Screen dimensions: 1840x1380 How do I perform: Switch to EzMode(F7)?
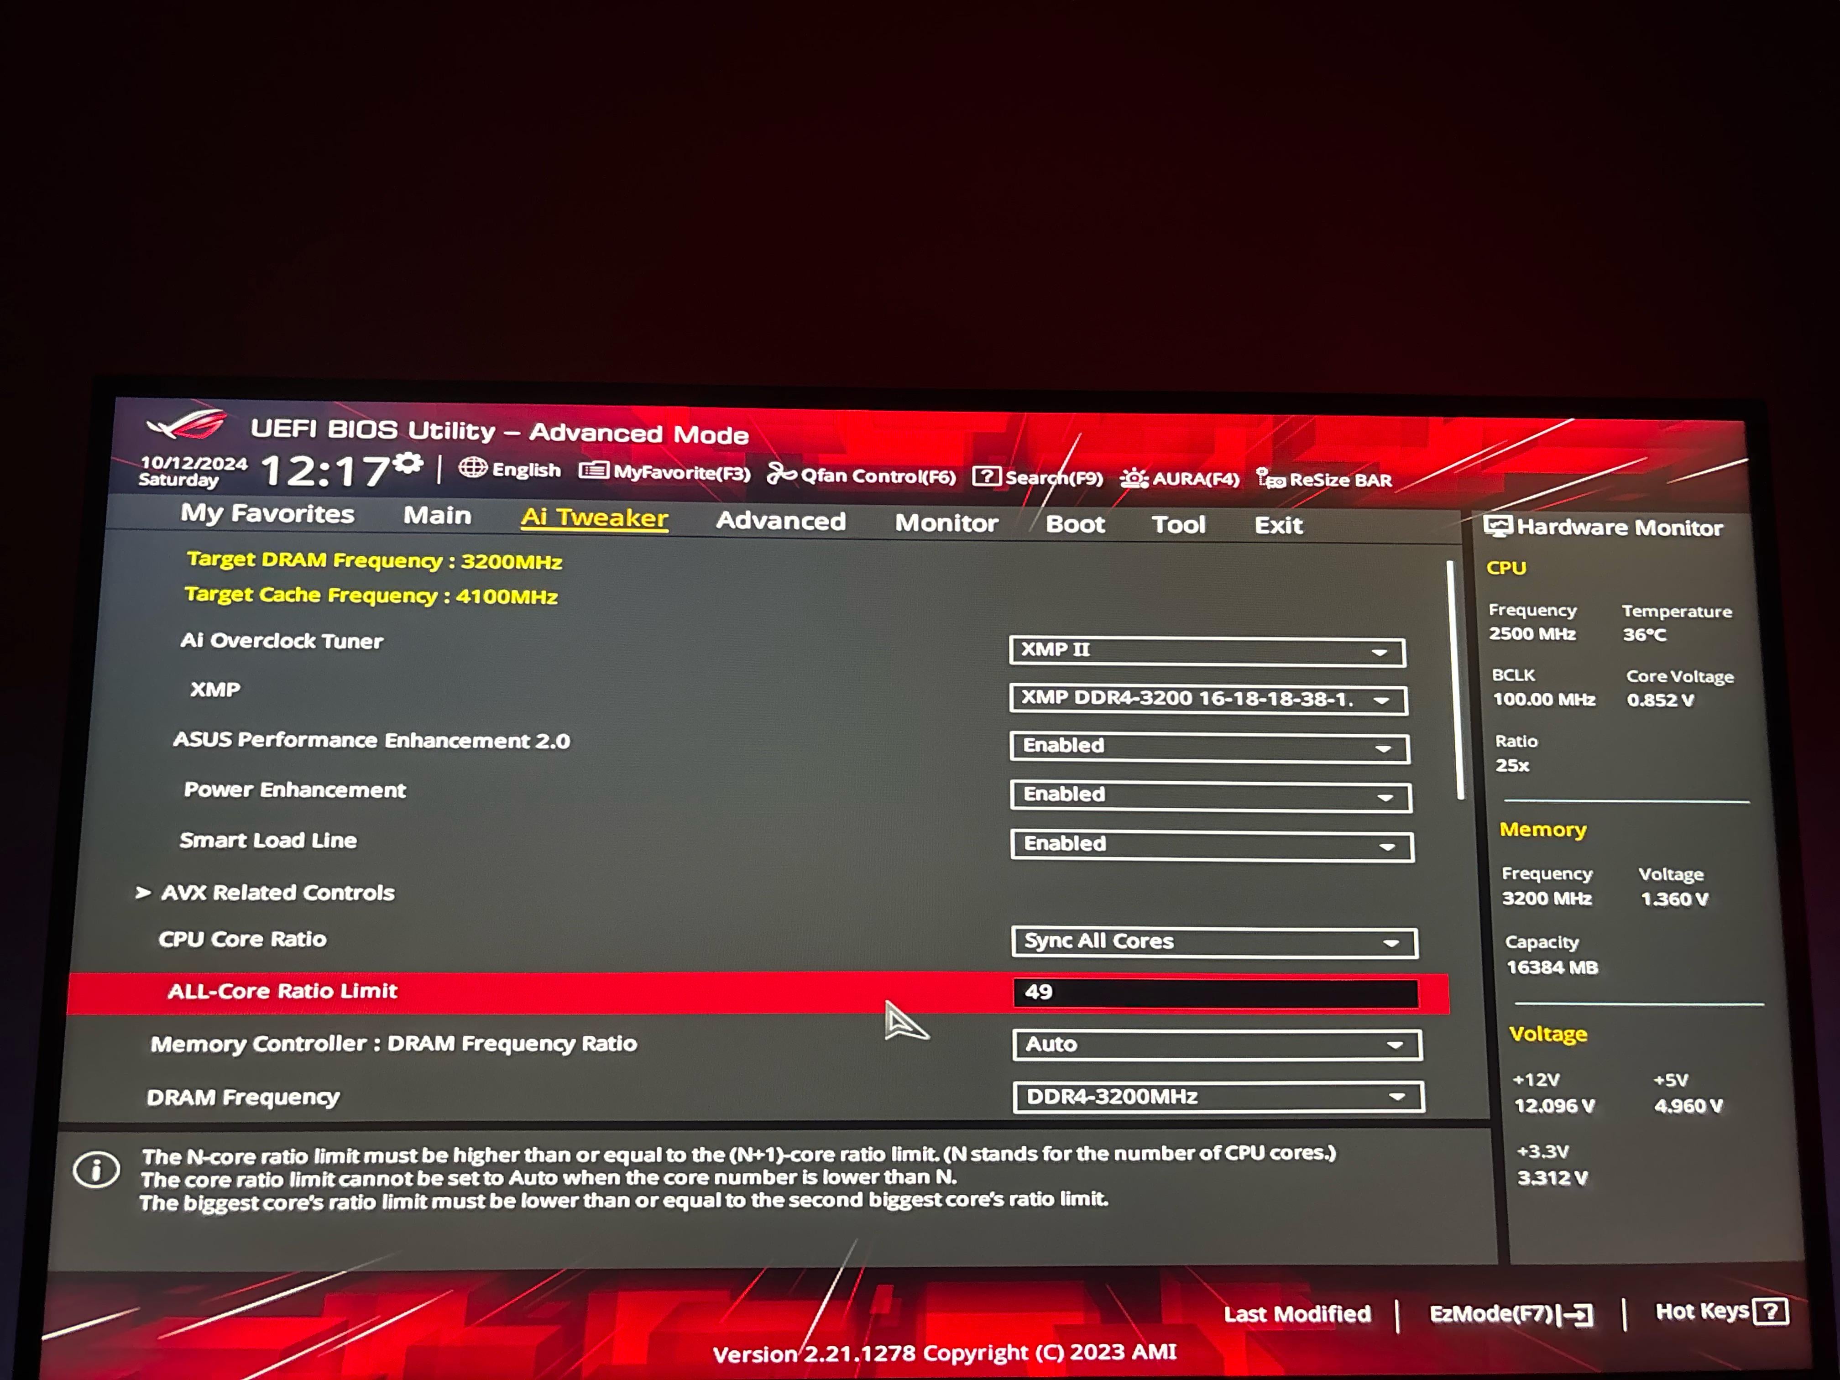[x=1511, y=1314]
